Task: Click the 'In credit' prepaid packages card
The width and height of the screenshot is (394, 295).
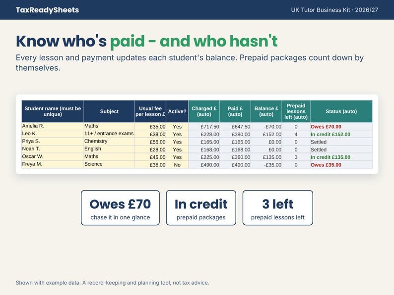Action: (201, 207)
